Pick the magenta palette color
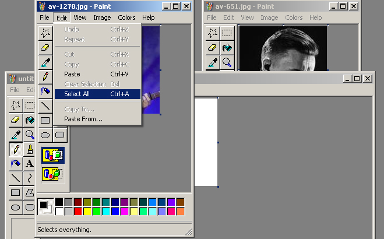Viewport: 384px width, 239px height. (125, 212)
